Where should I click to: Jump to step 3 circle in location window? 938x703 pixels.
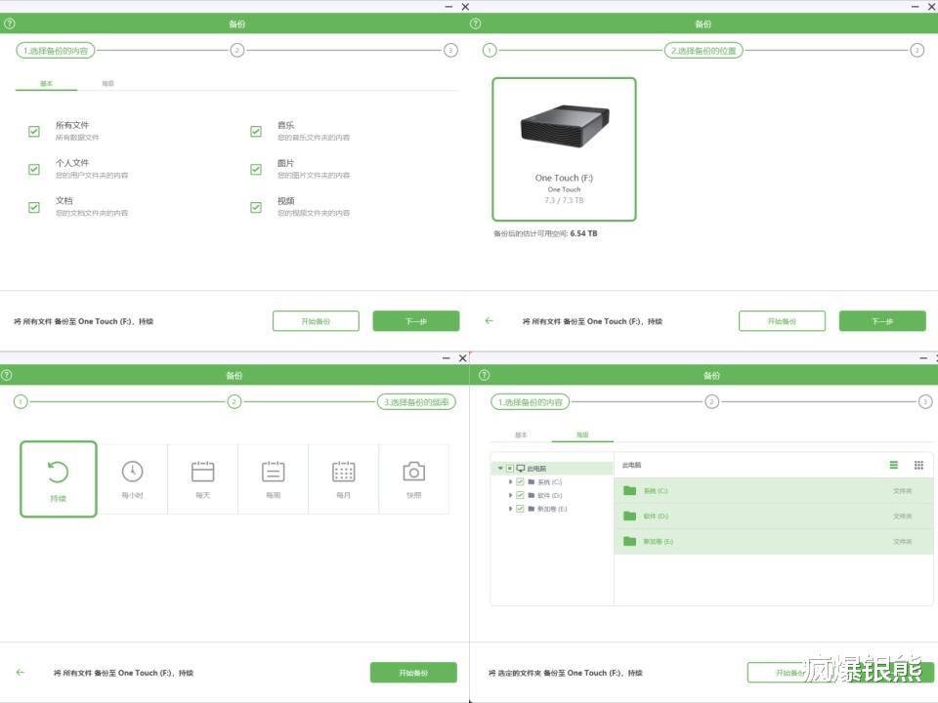pyautogui.click(x=917, y=50)
